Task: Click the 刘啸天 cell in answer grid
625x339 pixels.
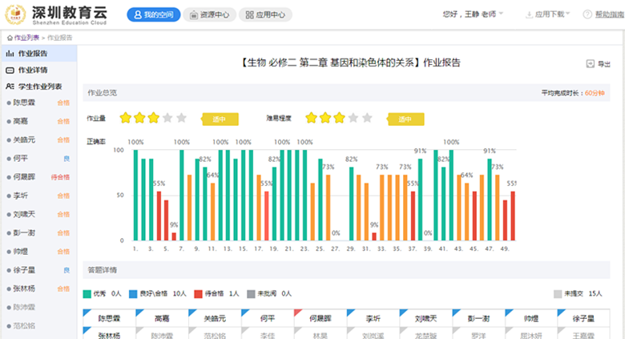Action: (x=425, y=318)
